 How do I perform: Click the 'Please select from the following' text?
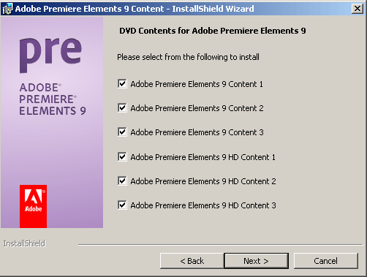point(188,57)
